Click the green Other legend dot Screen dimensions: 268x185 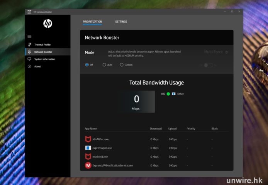click(168, 94)
